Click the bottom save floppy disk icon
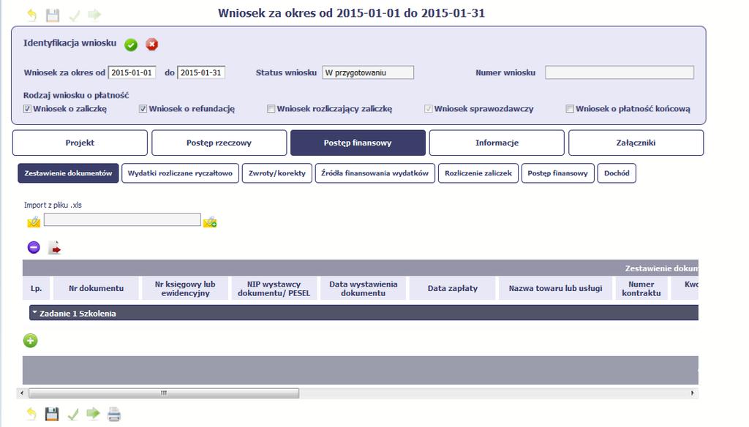 coord(52,414)
